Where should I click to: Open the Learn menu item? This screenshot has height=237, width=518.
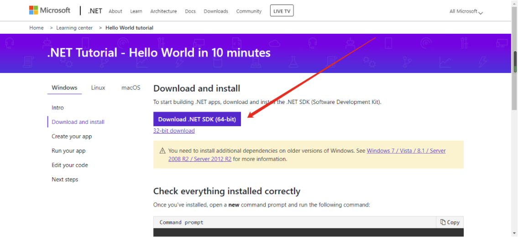[x=136, y=11]
